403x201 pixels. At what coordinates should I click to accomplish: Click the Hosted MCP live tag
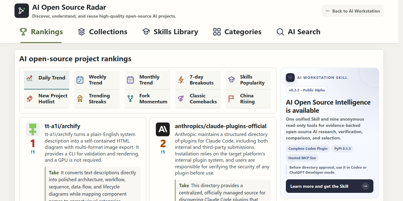pos(302,158)
